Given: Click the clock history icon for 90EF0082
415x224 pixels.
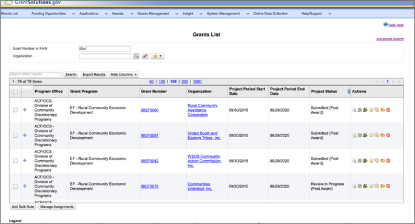Looking at the screenshot, I should point(377,161).
